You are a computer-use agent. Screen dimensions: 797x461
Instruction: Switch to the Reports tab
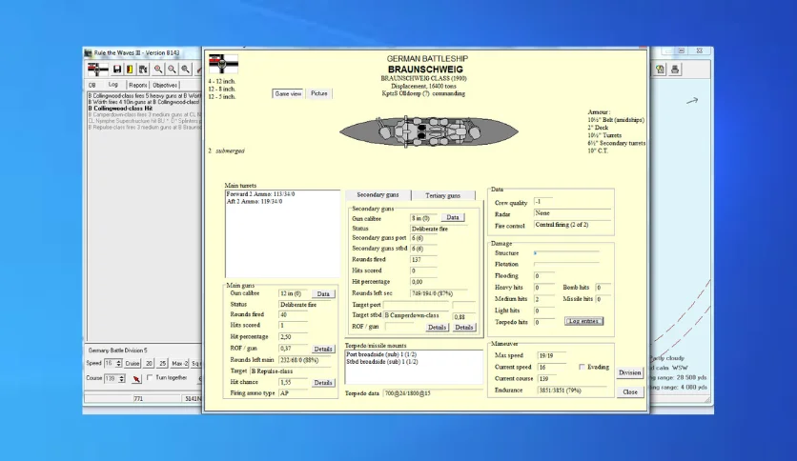[x=137, y=86]
